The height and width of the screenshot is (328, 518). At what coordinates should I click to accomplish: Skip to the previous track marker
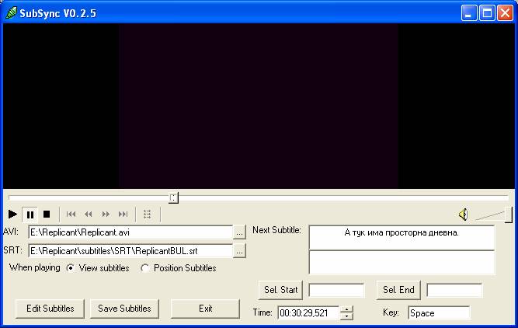click(x=71, y=215)
